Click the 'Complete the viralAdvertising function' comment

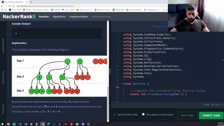coord(168,91)
